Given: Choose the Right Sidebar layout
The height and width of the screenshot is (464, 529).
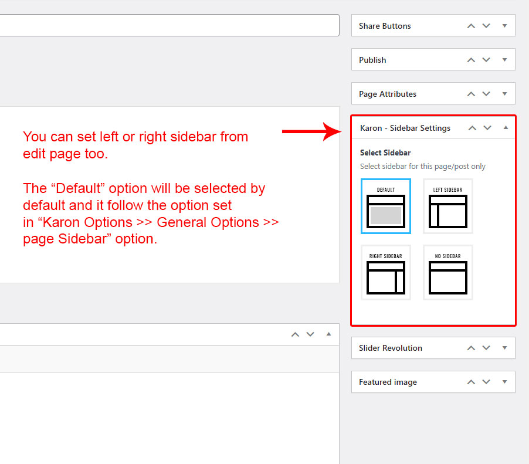Looking at the screenshot, I should click(x=386, y=273).
